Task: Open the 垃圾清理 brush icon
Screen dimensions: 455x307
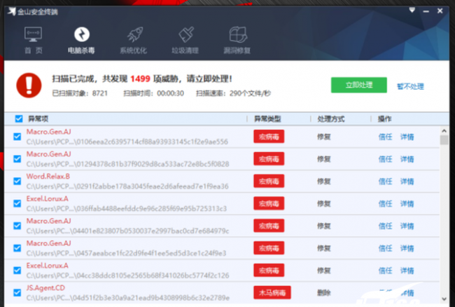Action: point(186,34)
